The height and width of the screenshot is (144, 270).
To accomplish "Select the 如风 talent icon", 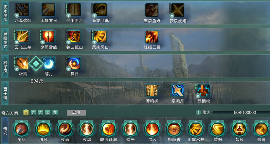I will 239,129.
